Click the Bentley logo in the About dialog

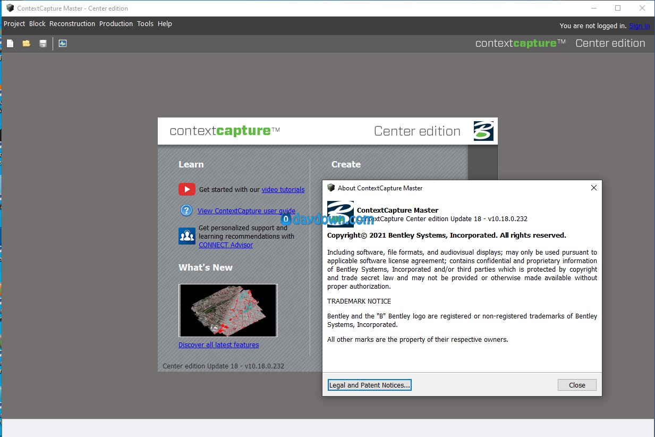tap(341, 214)
